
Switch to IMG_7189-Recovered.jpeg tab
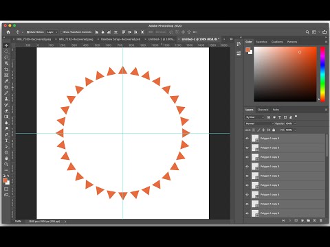[x=34, y=39]
